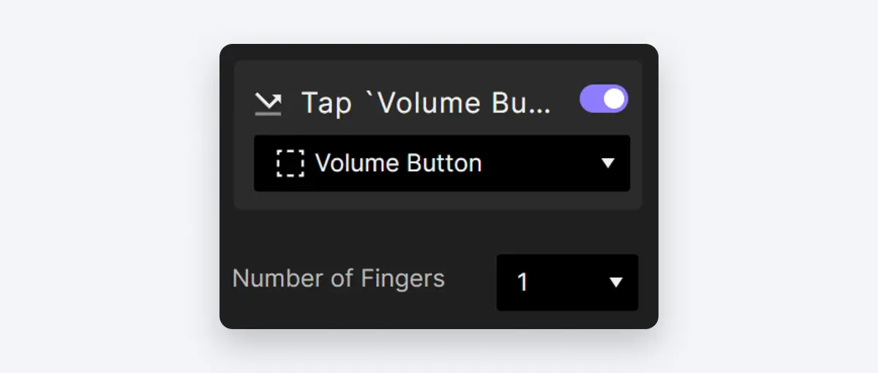Click the Volume Button dropdown arrow
878x373 pixels.
pos(607,163)
